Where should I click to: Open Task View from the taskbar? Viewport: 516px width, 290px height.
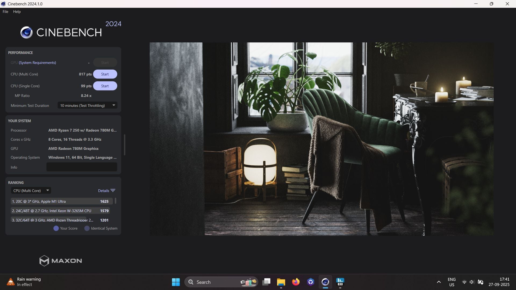click(266, 282)
